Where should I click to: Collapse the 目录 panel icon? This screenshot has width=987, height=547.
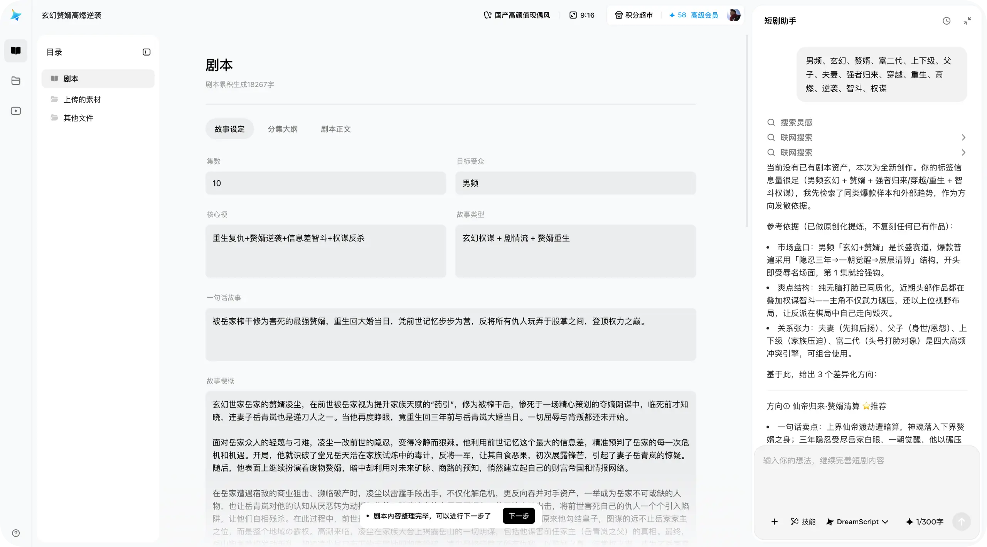pyautogui.click(x=147, y=52)
